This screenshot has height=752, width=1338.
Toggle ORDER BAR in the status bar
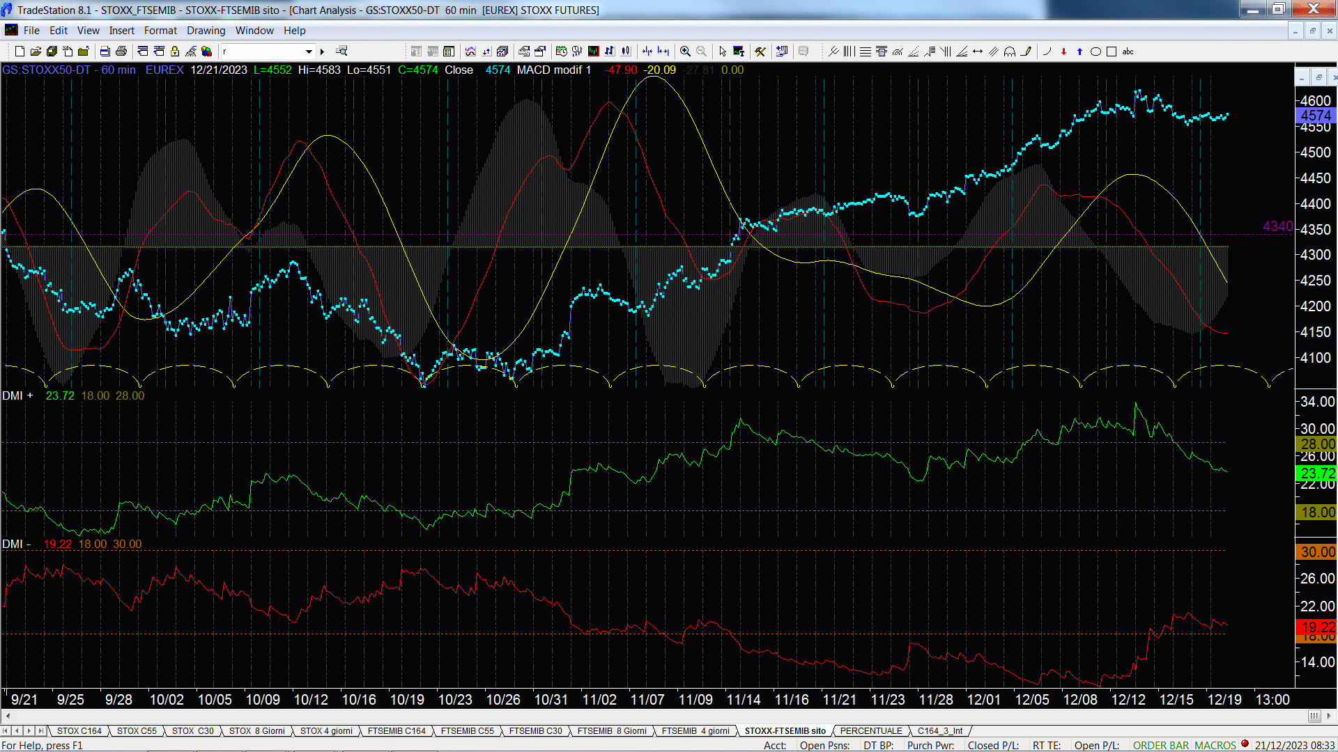(1161, 746)
